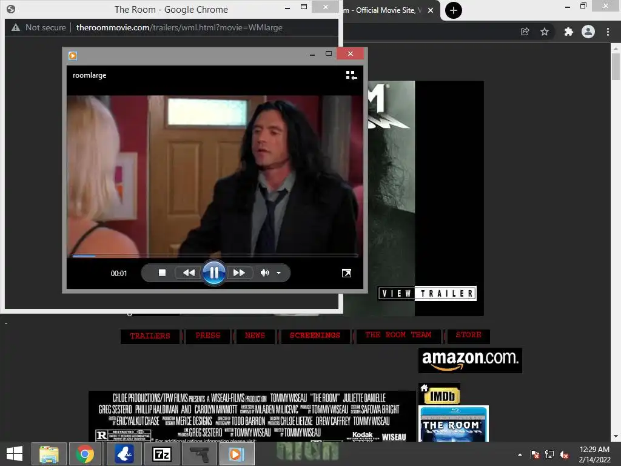Open the blue figure app in taskbar
Screen dimensions: 621x466
pyautogui.click(x=124, y=454)
